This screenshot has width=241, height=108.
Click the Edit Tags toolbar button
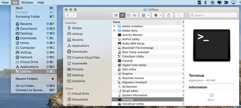pos(179,15)
